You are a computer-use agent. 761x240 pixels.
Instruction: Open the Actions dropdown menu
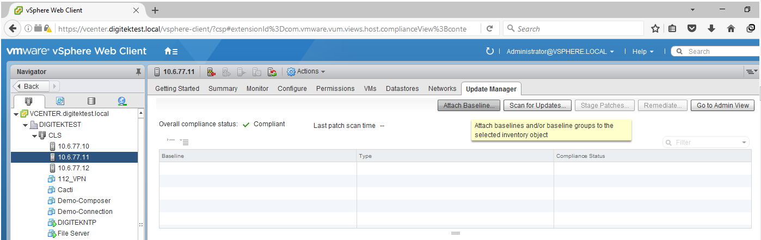coord(306,71)
